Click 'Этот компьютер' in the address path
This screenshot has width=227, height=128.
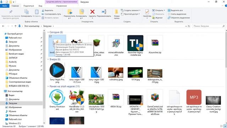(32, 26)
